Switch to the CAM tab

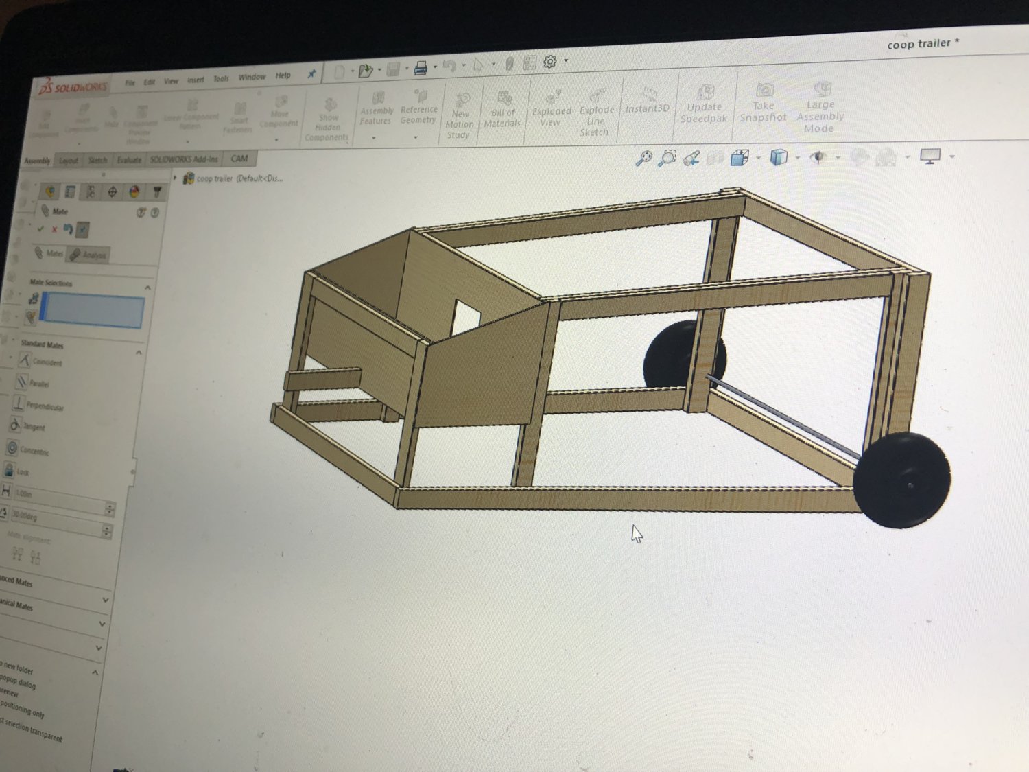pyautogui.click(x=239, y=159)
